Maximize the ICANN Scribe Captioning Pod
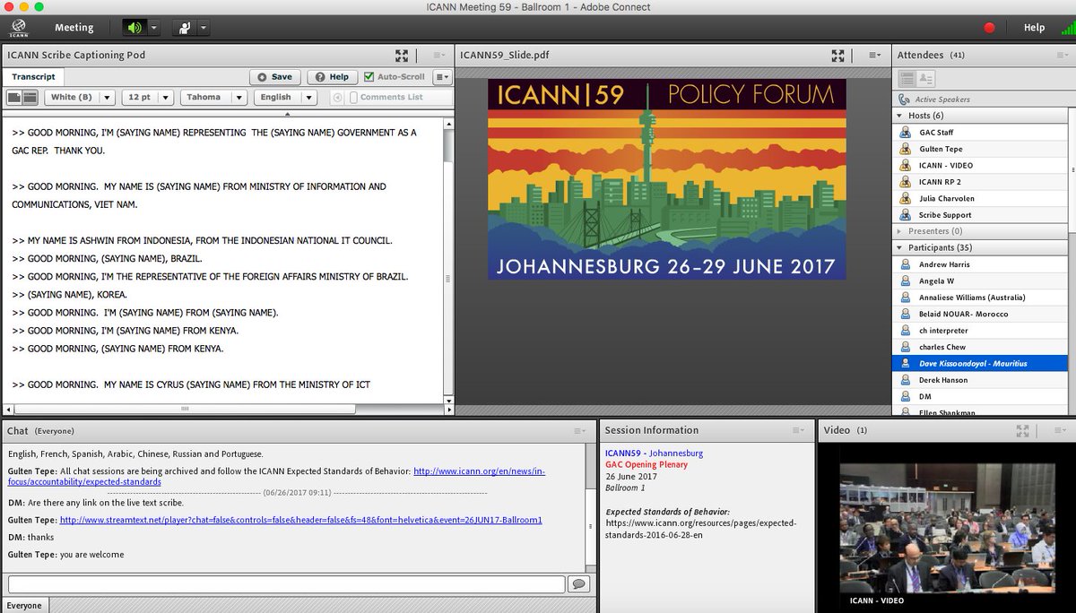1076x613 pixels. [x=402, y=55]
